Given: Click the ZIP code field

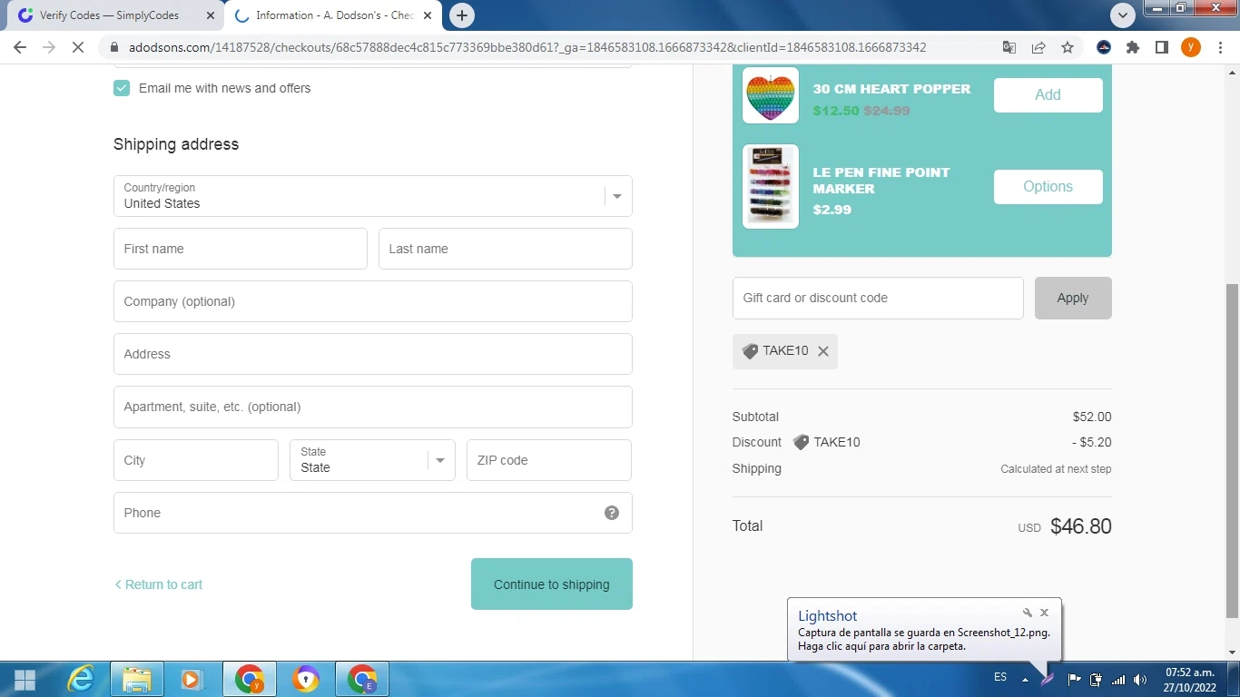Looking at the screenshot, I should (548, 460).
